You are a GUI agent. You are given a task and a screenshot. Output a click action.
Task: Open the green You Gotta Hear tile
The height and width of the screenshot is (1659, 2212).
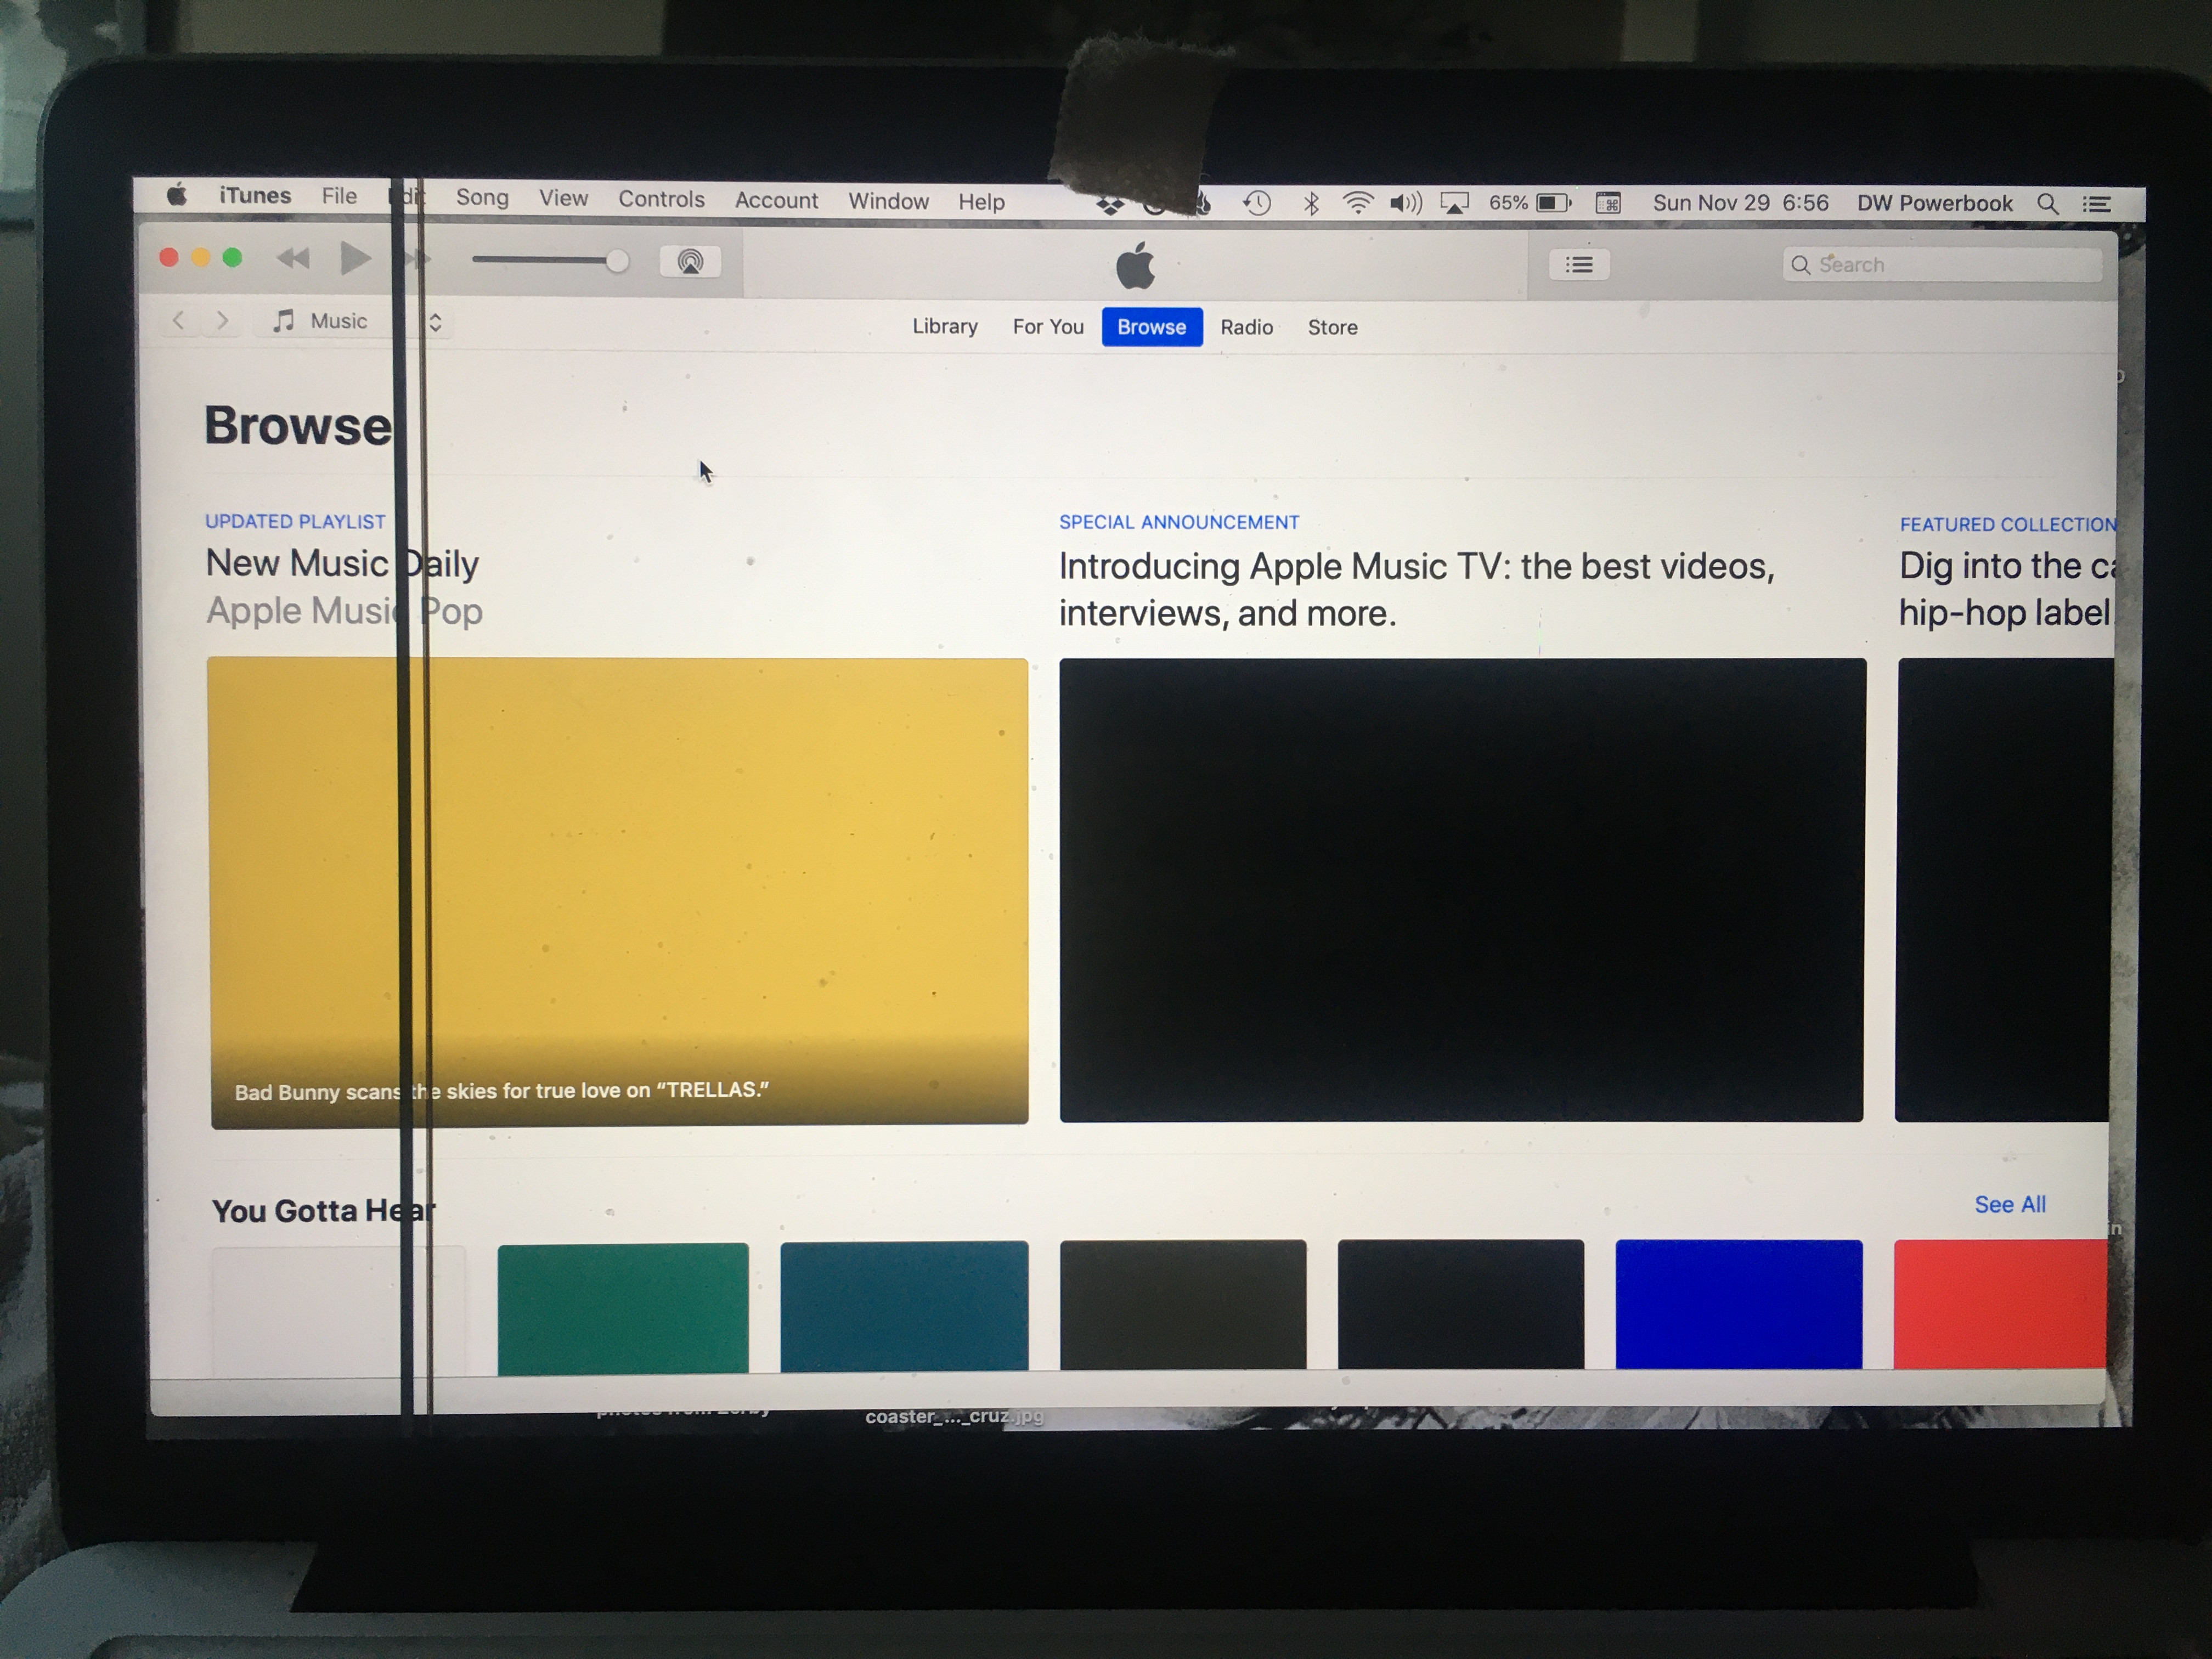pyautogui.click(x=623, y=1308)
